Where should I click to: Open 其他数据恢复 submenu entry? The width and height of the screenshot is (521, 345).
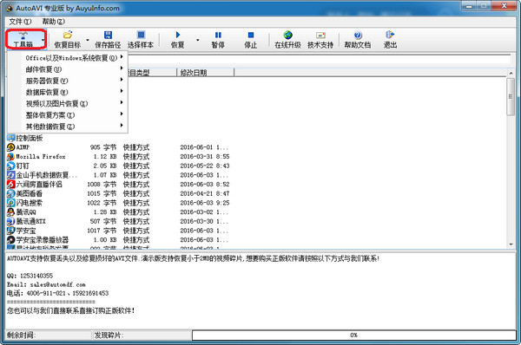(68, 126)
